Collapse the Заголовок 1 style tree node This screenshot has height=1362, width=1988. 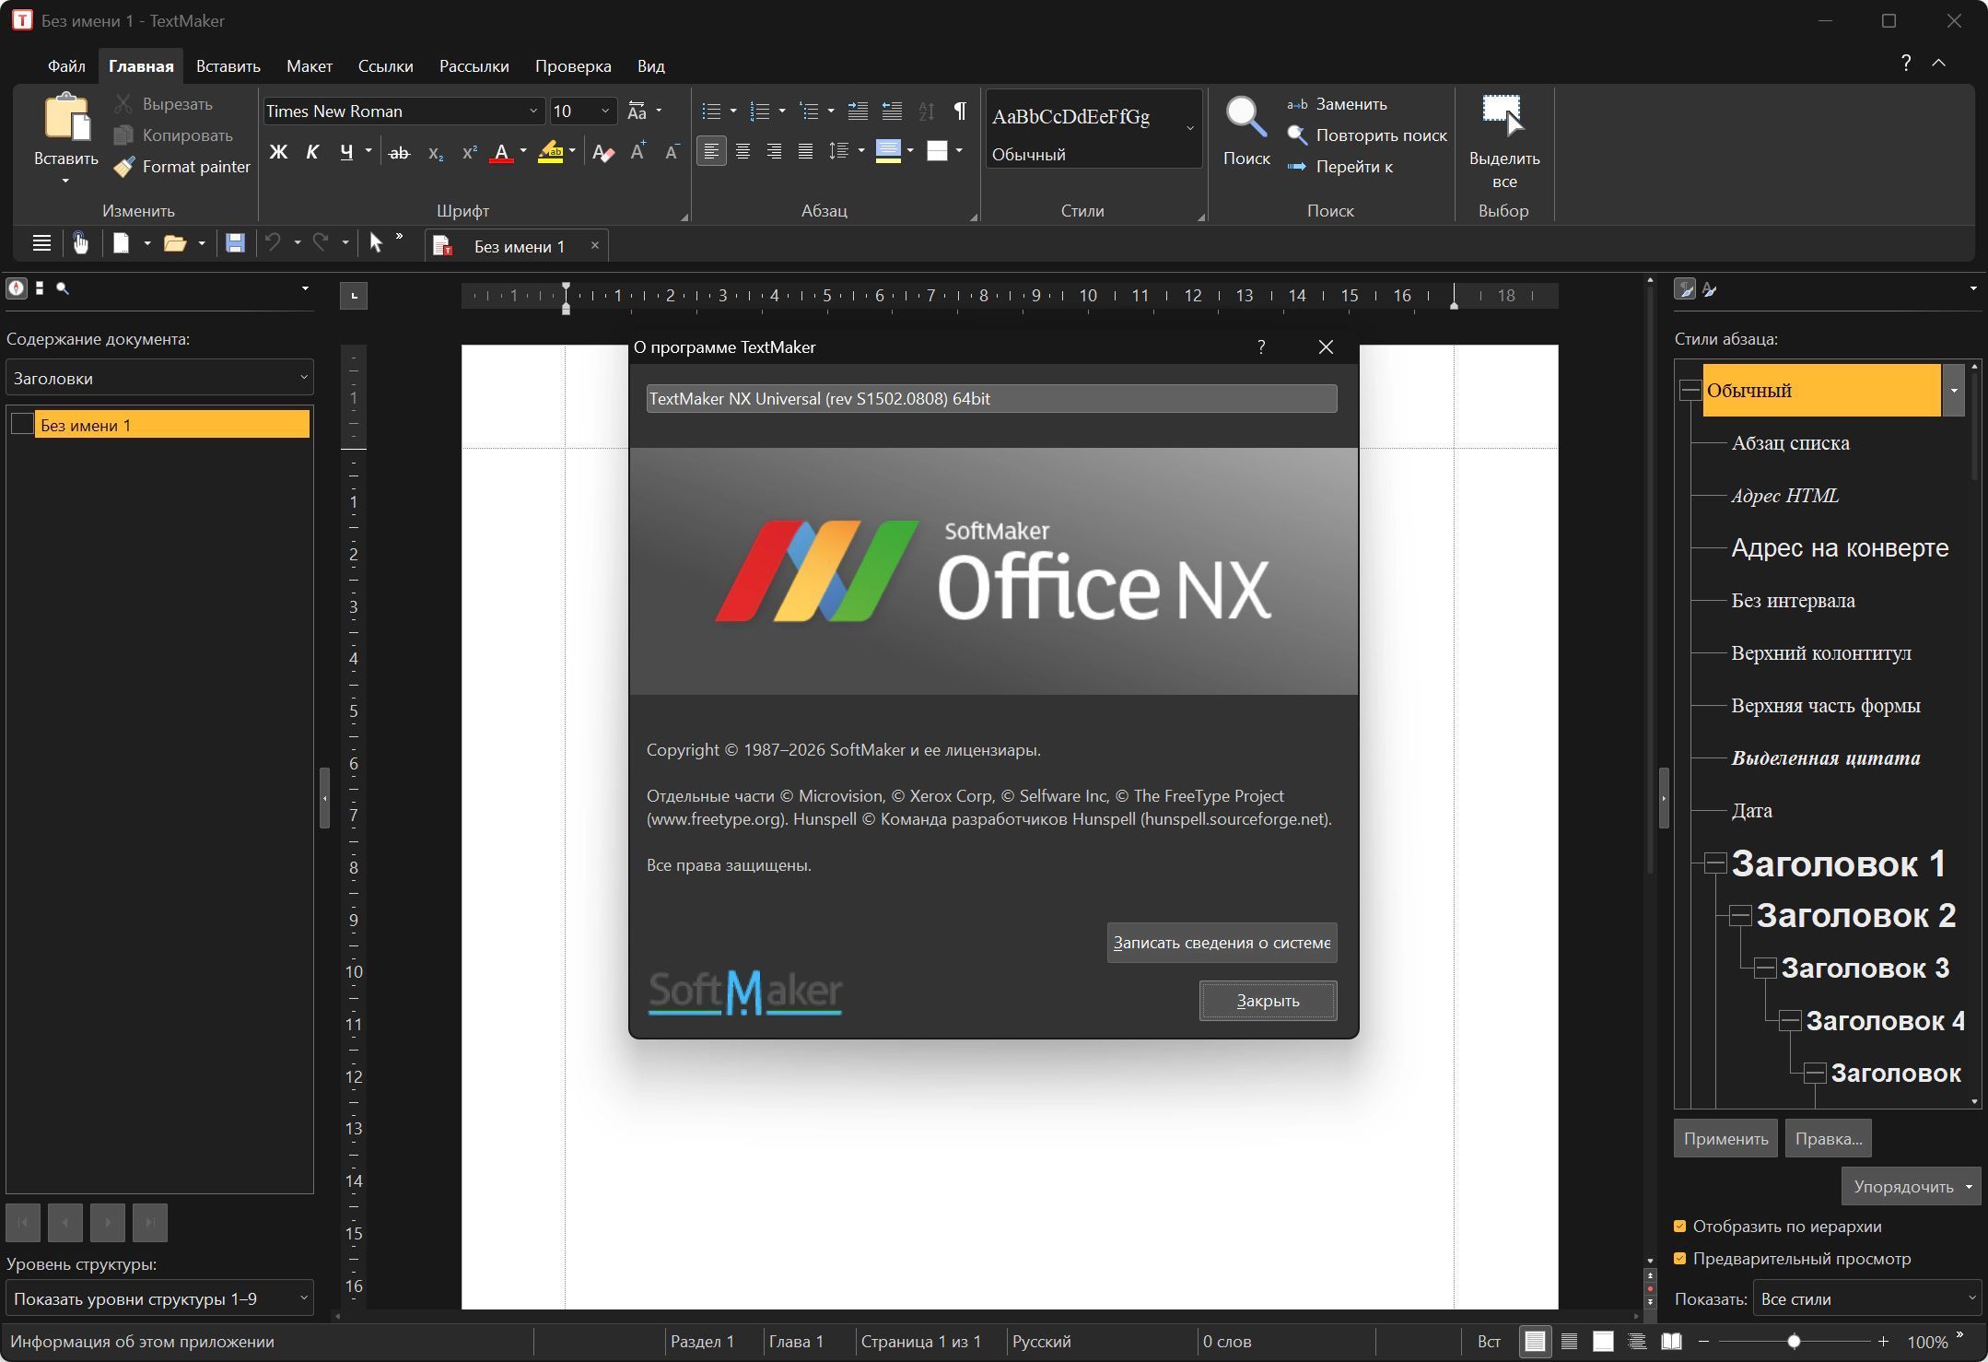tap(1714, 863)
